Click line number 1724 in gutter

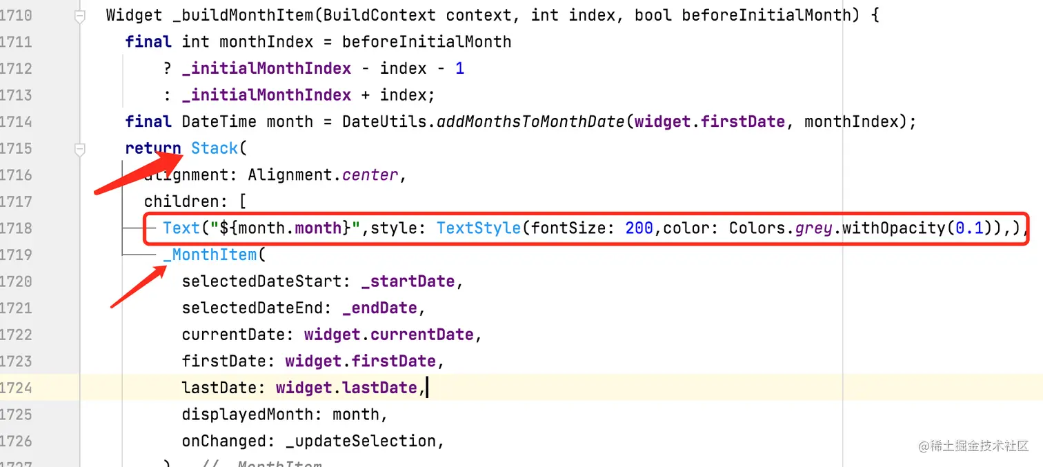tap(17, 388)
